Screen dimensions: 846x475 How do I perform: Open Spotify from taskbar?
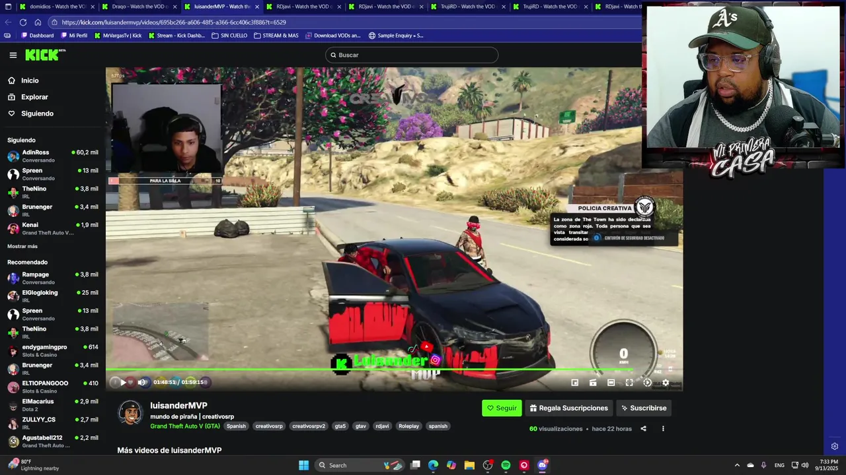[x=506, y=465]
